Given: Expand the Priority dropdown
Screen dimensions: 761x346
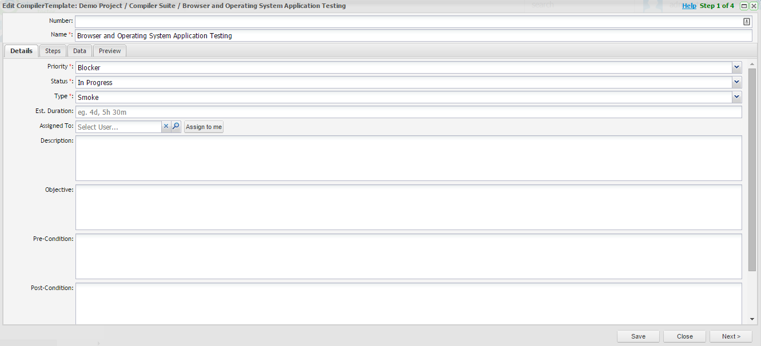Looking at the screenshot, I should click(x=736, y=67).
